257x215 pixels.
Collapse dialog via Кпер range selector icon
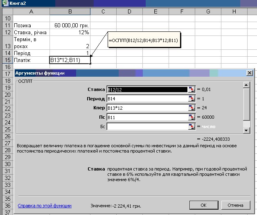coord(192,108)
